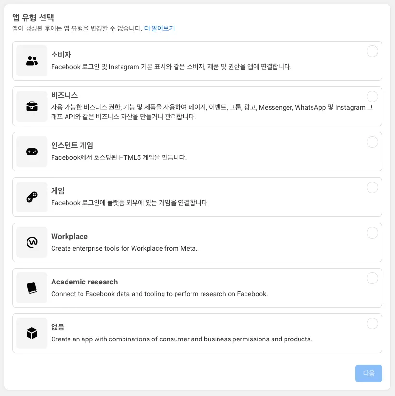Image resolution: width=395 pixels, height=396 pixels.
Task: Select the Workplace radio button
Action: (x=372, y=233)
